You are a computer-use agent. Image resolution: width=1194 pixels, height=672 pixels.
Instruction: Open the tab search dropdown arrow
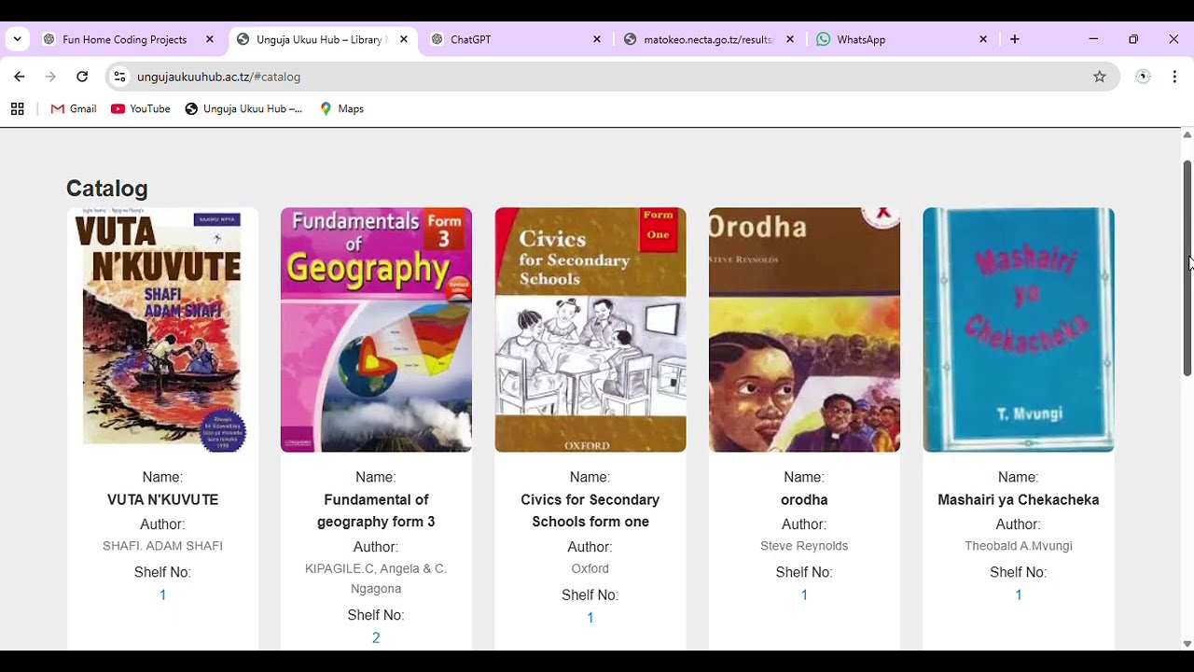click(x=17, y=39)
